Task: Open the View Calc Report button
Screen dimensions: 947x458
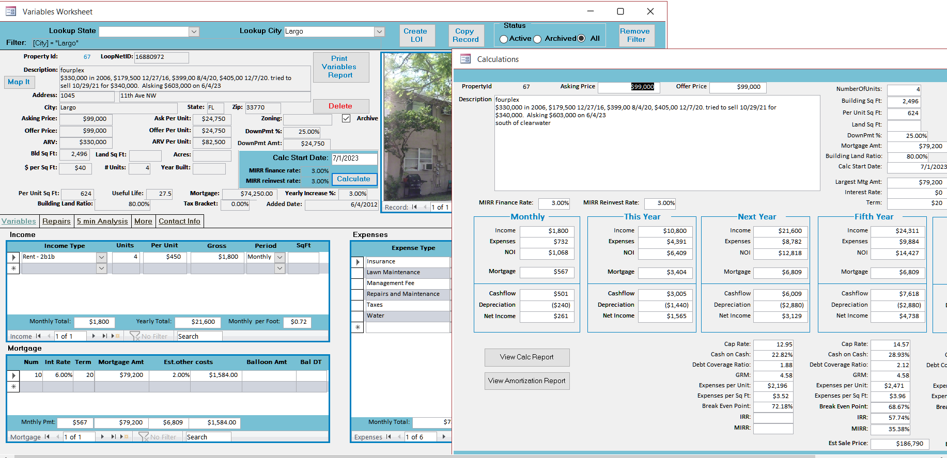Action: [x=526, y=357]
